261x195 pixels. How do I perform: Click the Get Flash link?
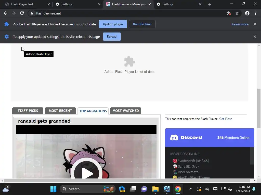[226, 119]
